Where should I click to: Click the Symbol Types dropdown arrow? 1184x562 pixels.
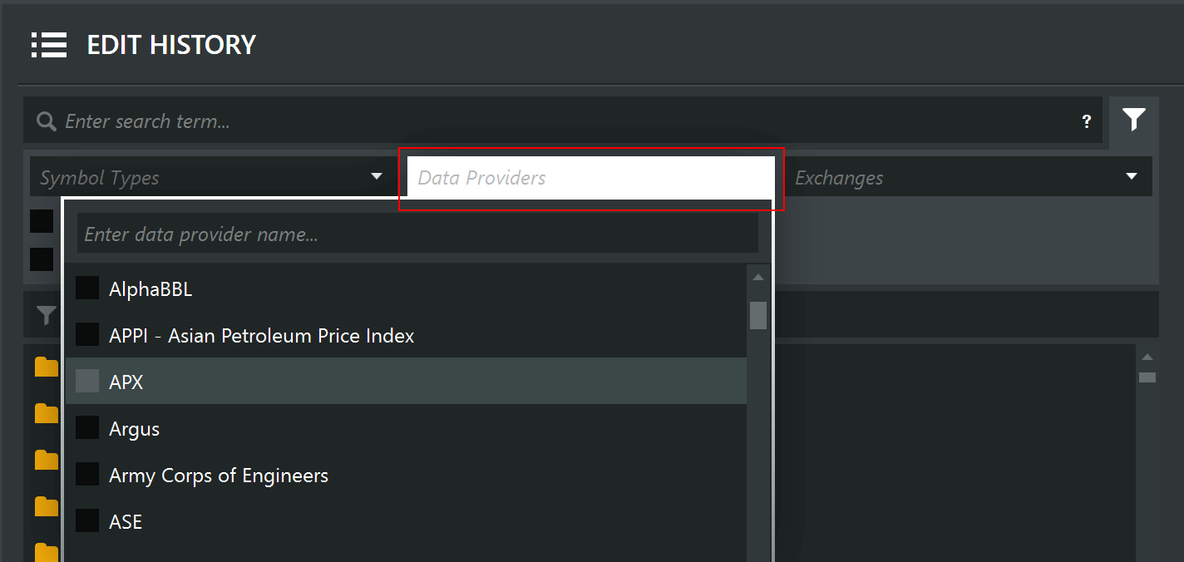[x=377, y=176]
